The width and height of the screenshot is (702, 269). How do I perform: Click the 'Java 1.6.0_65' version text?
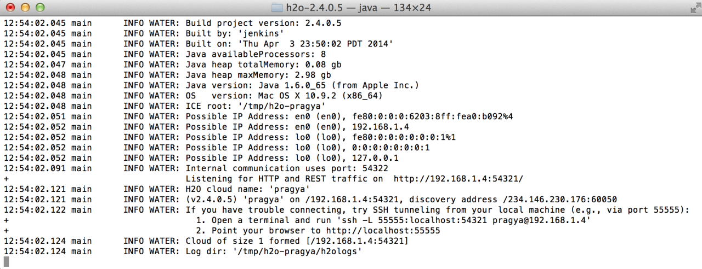pos(298,85)
